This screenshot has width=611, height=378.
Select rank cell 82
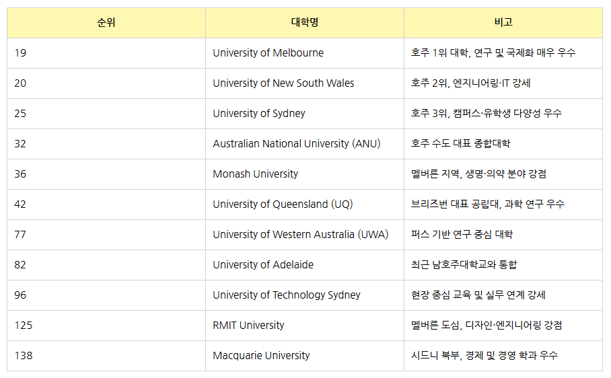pyautogui.click(x=106, y=265)
